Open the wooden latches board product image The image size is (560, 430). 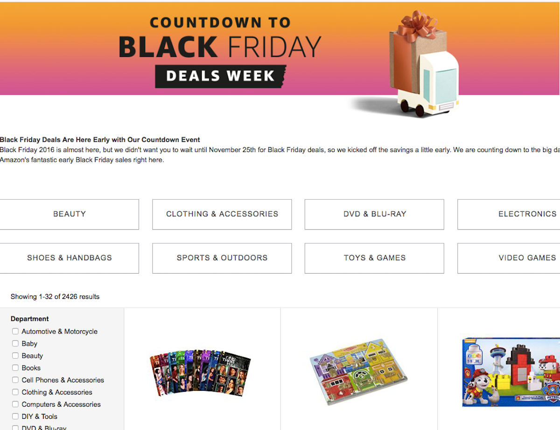[358, 372]
